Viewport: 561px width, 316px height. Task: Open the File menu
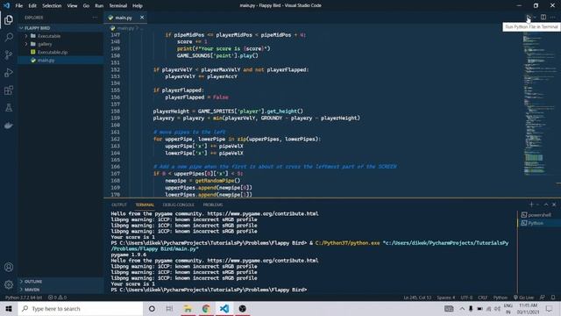19,6
